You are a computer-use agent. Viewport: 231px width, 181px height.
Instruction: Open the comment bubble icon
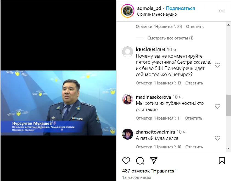140,160
